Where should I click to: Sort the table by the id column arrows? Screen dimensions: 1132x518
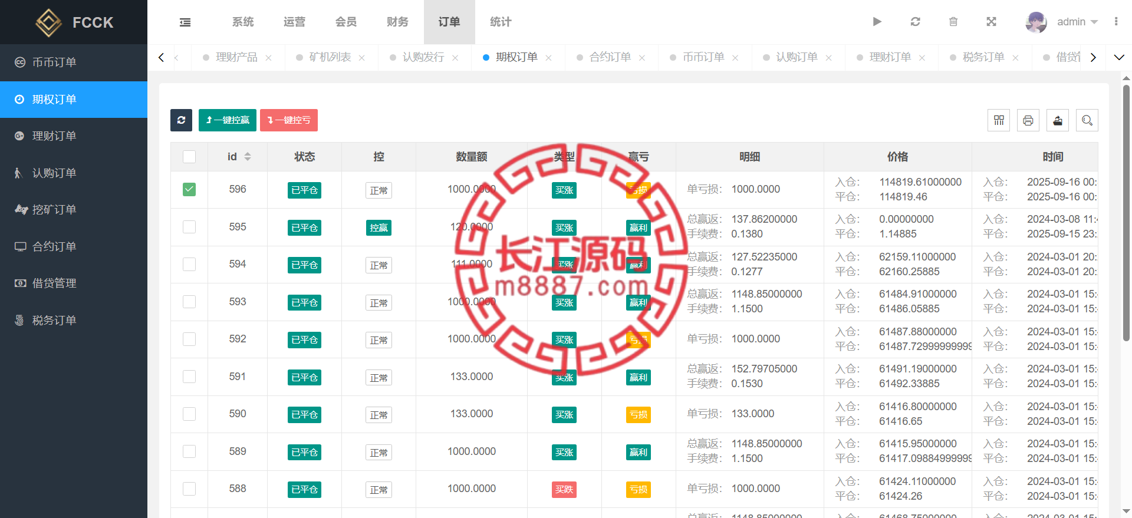pos(248,157)
